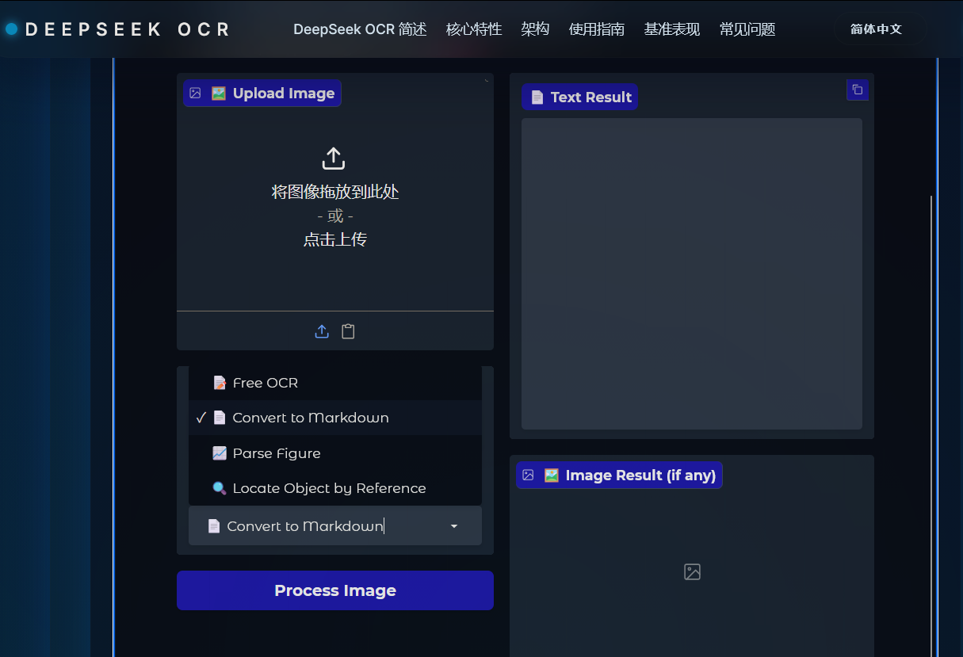Click the small upload icon below the image area
Screen dimensions: 963x657
[322, 331]
